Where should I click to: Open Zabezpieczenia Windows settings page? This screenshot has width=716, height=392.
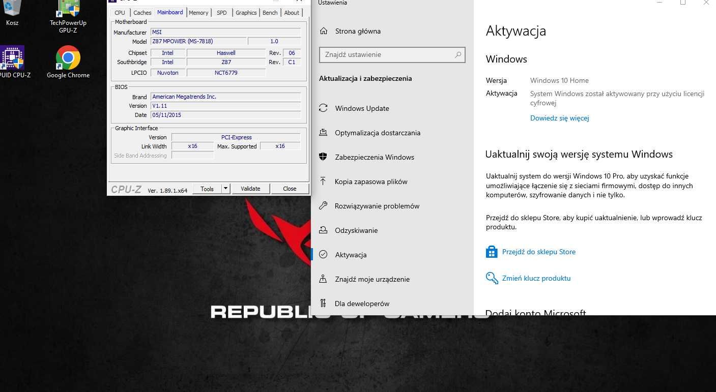coord(375,157)
